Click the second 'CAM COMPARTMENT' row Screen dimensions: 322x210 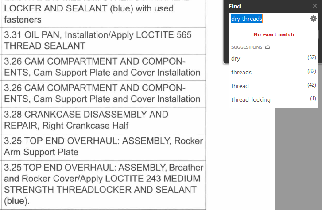[102, 93]
